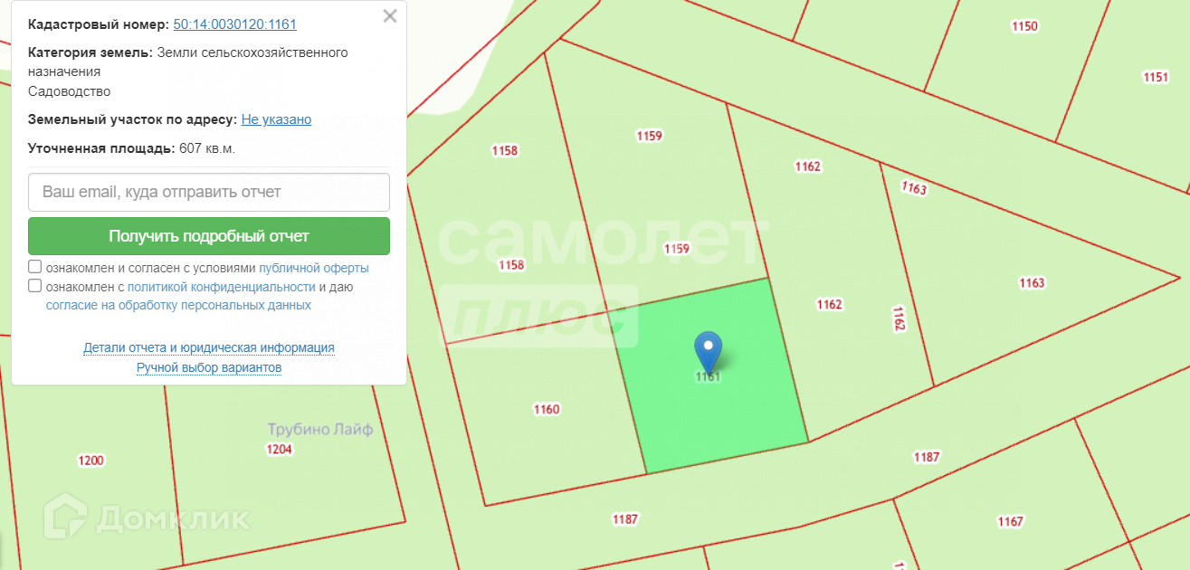Screen dimensions: 1190x570
Task: Select parcel labeled 1150 on map
Action: point(1024,26)
